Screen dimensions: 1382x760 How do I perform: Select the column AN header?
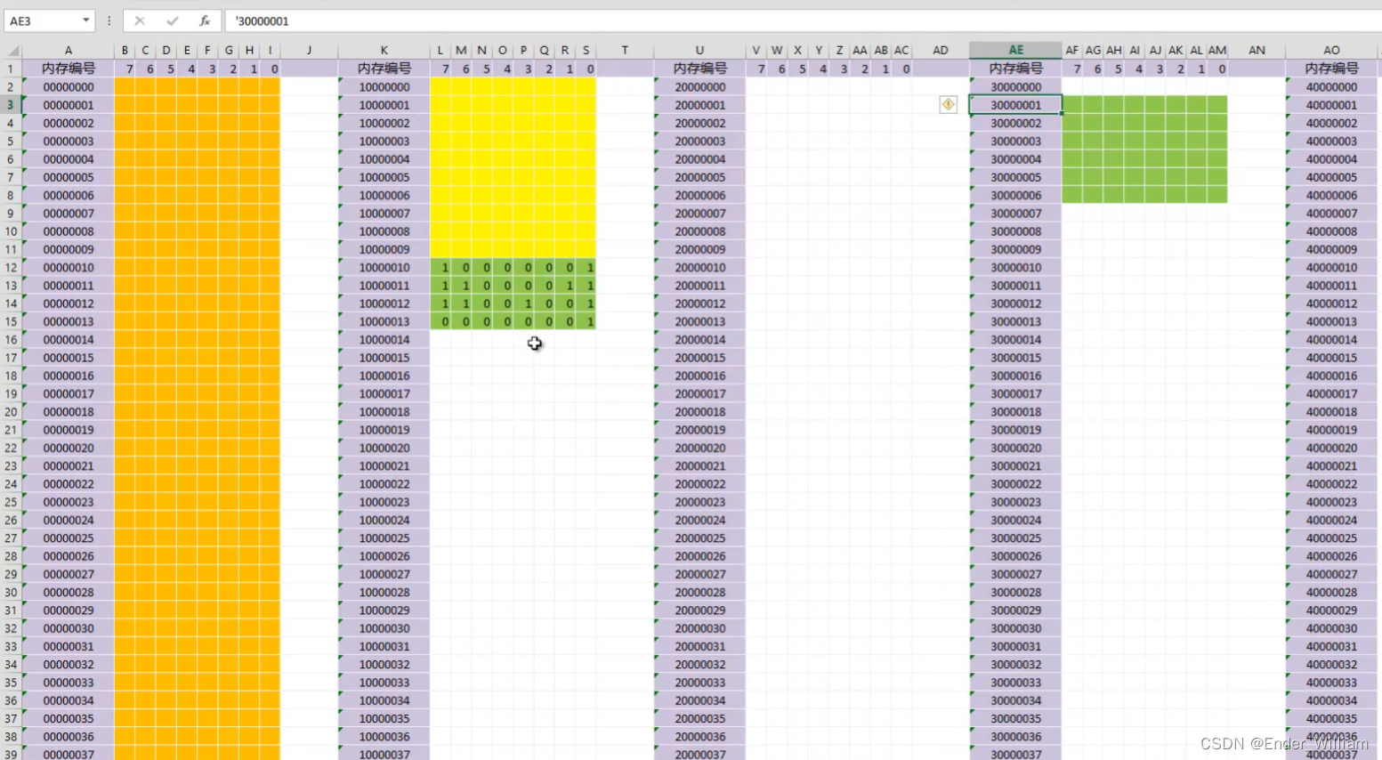point(1257,51)
